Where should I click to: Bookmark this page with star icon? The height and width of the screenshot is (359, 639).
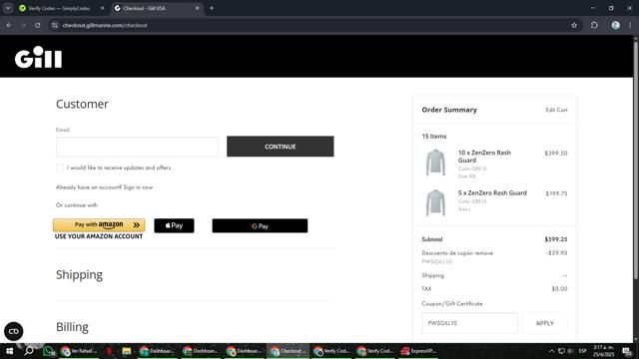pyautogui.click(x=574, y=25)
